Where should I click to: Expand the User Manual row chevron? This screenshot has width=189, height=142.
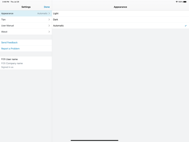click(49, 26)
